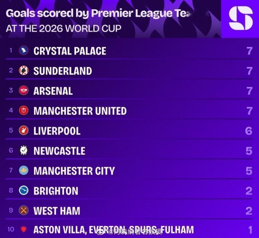This screenshot has height=238, width=259.
Task: Click the Manchester United crest
Action: [x=23, y=110]
